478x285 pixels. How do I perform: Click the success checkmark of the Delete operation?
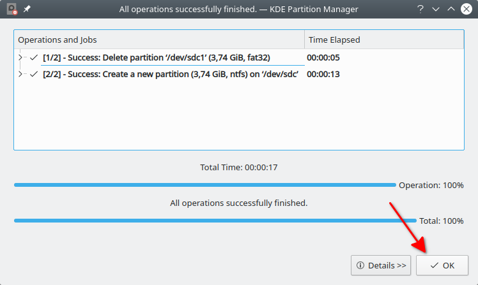click(x=34, y=57)
